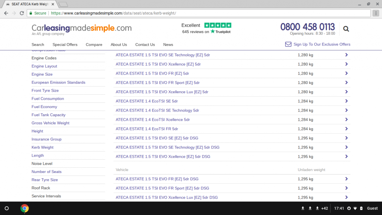Open ATECA ESTATE 1.5 TSI EVO FR Sport [EZ] 5dr DSG
The height and width of the screenshot is (215, 382).
tap(162, 188)
